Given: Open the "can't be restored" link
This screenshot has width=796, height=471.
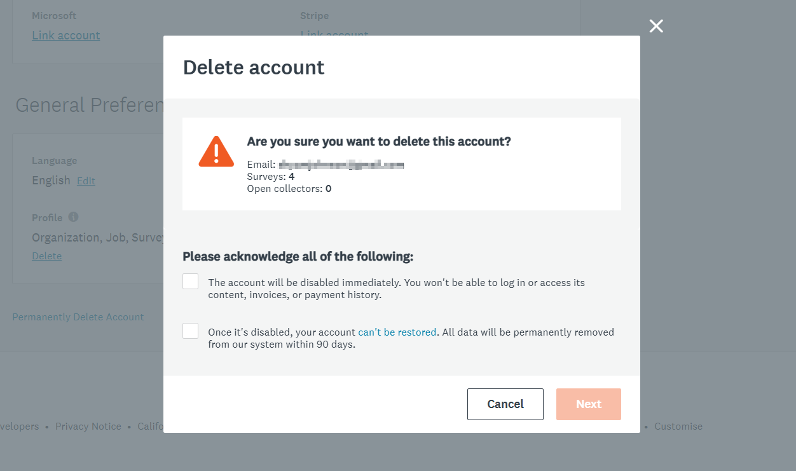Looking at the screenshot, I should pos(397,332).
